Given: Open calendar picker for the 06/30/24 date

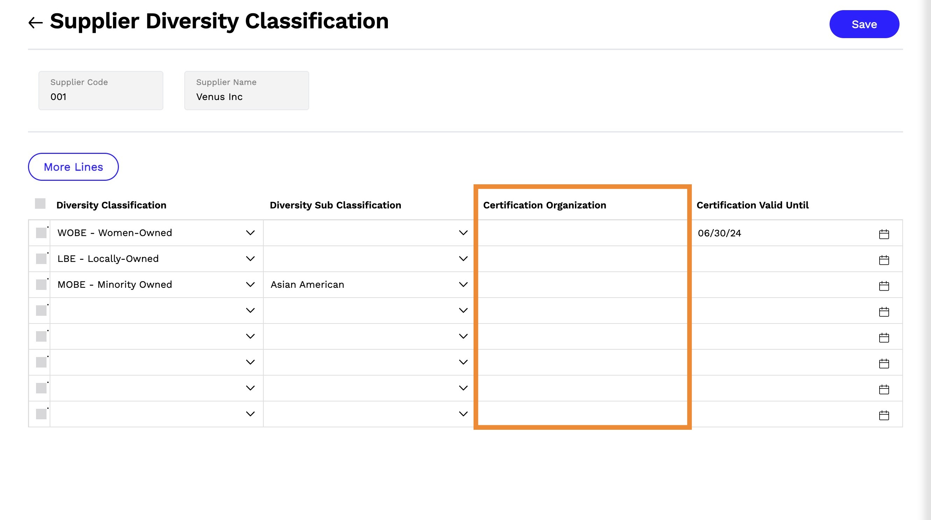Looking at the screenshot, I should coord(884,234).
